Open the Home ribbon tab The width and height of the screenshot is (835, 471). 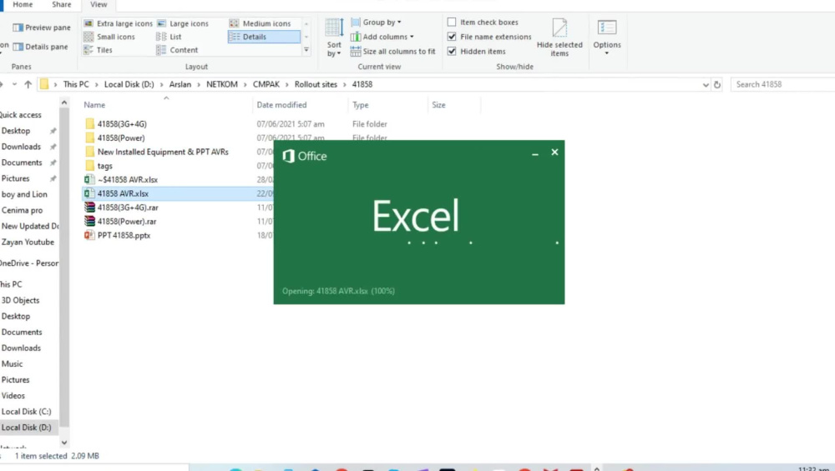click(23, 4)
